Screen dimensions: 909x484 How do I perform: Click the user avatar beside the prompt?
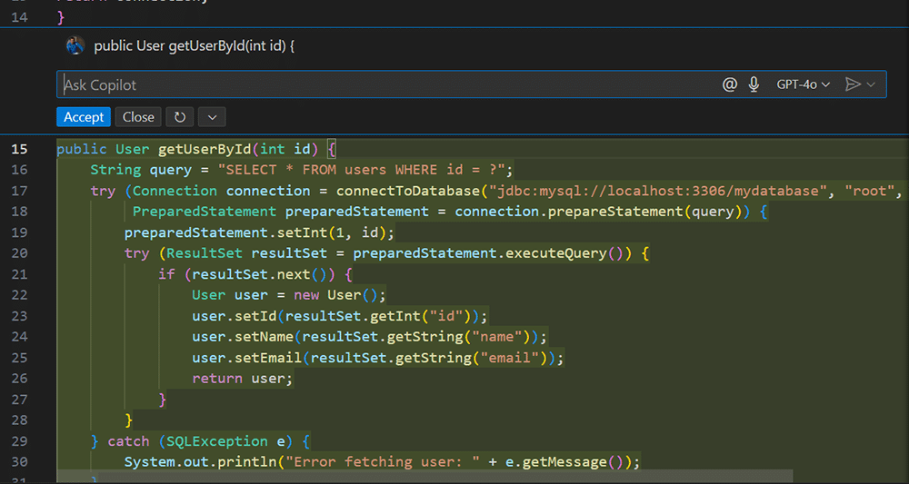click(76, 46)
